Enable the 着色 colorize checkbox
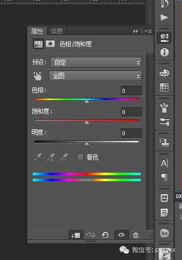The image size is (182, 260). (80, 157)
